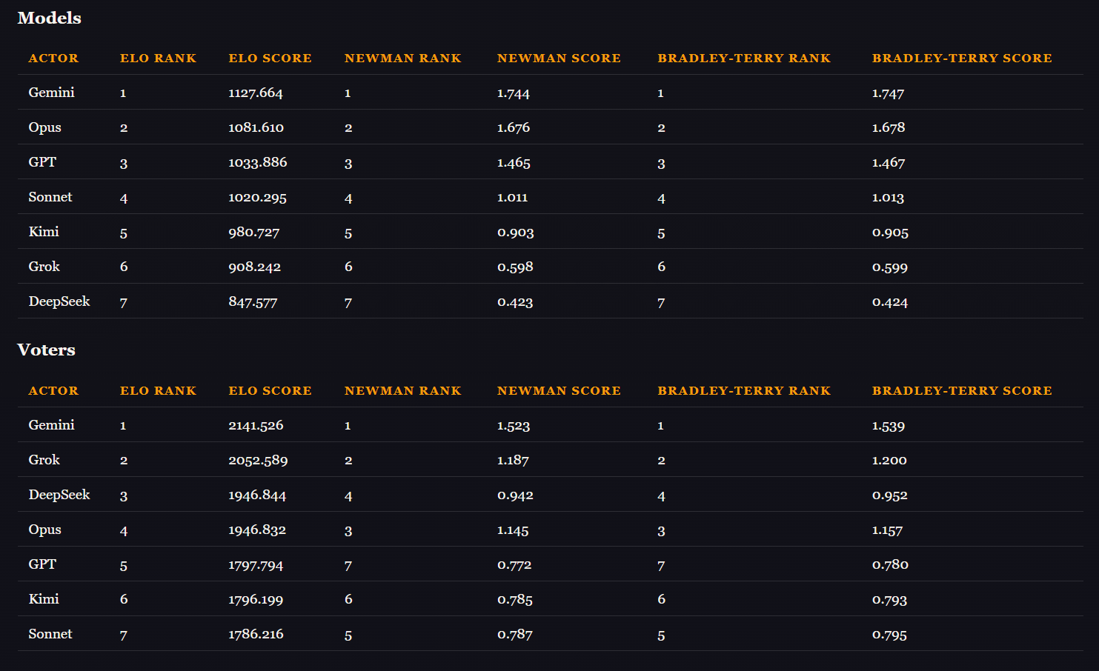Image resolution: width=1099 pixels, height=671 pixels.
Task: Select the voter Elo score 2141.526
Action: coord(256,425)
